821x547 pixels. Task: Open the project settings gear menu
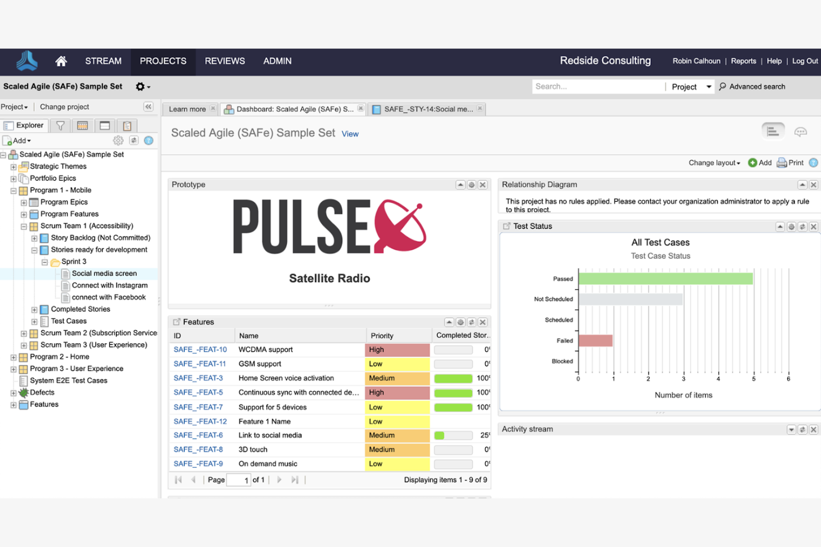coord(143,86)
